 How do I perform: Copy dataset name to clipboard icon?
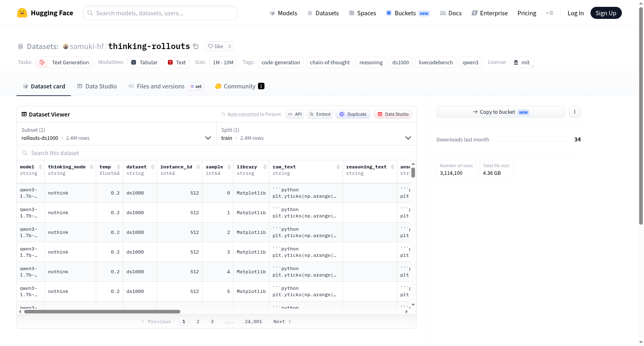pos(196,46)
